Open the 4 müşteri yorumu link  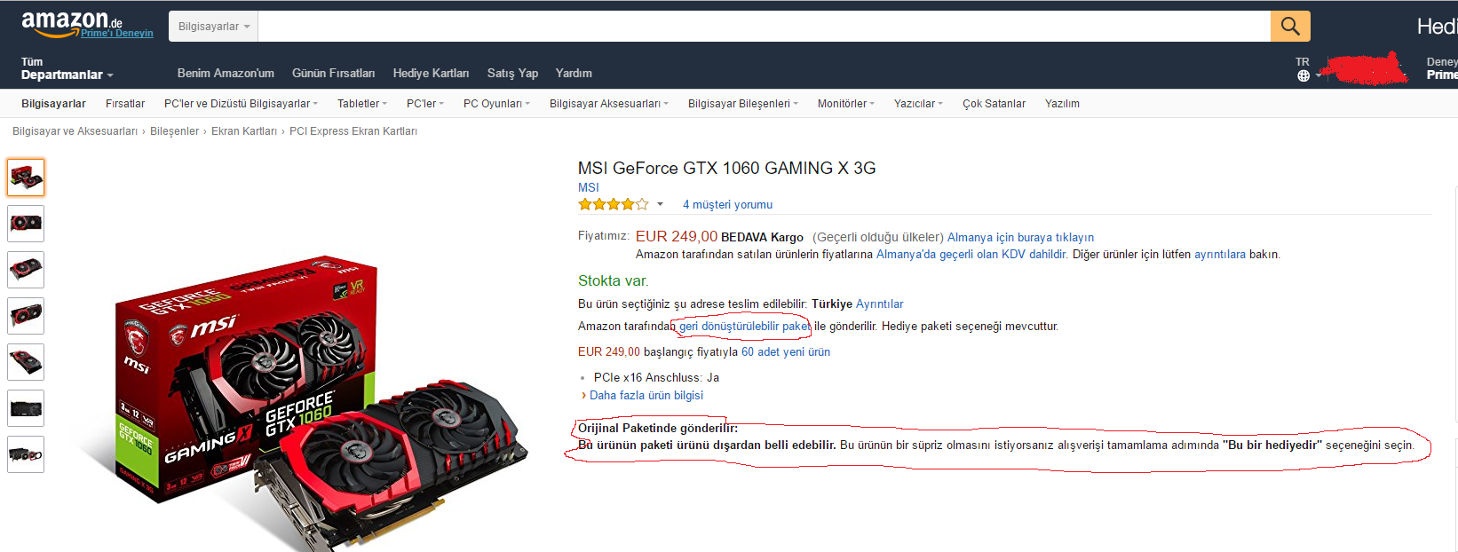pos(727,205)
